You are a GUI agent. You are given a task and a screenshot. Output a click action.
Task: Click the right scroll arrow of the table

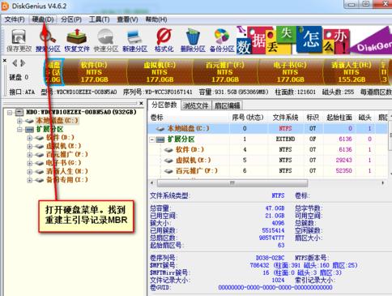pyautogui.click(x=383, y=183)
